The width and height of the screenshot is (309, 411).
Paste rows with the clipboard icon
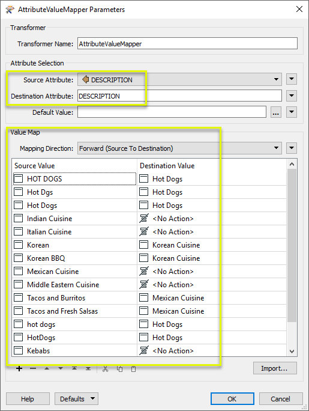click(133, 369)
